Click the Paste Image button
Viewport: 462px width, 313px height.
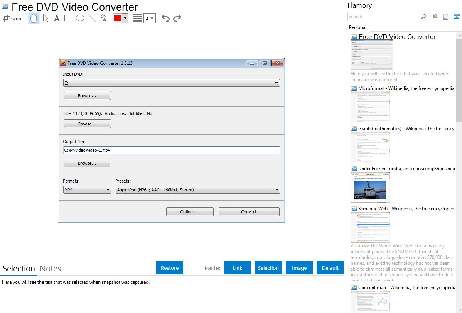click(x=299, y=268)
